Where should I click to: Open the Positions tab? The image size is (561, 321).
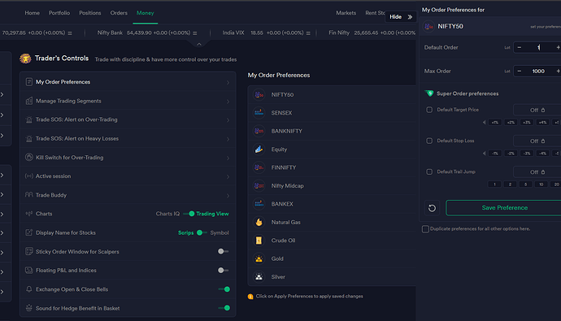pyautogui.click(x=90, y=13)
